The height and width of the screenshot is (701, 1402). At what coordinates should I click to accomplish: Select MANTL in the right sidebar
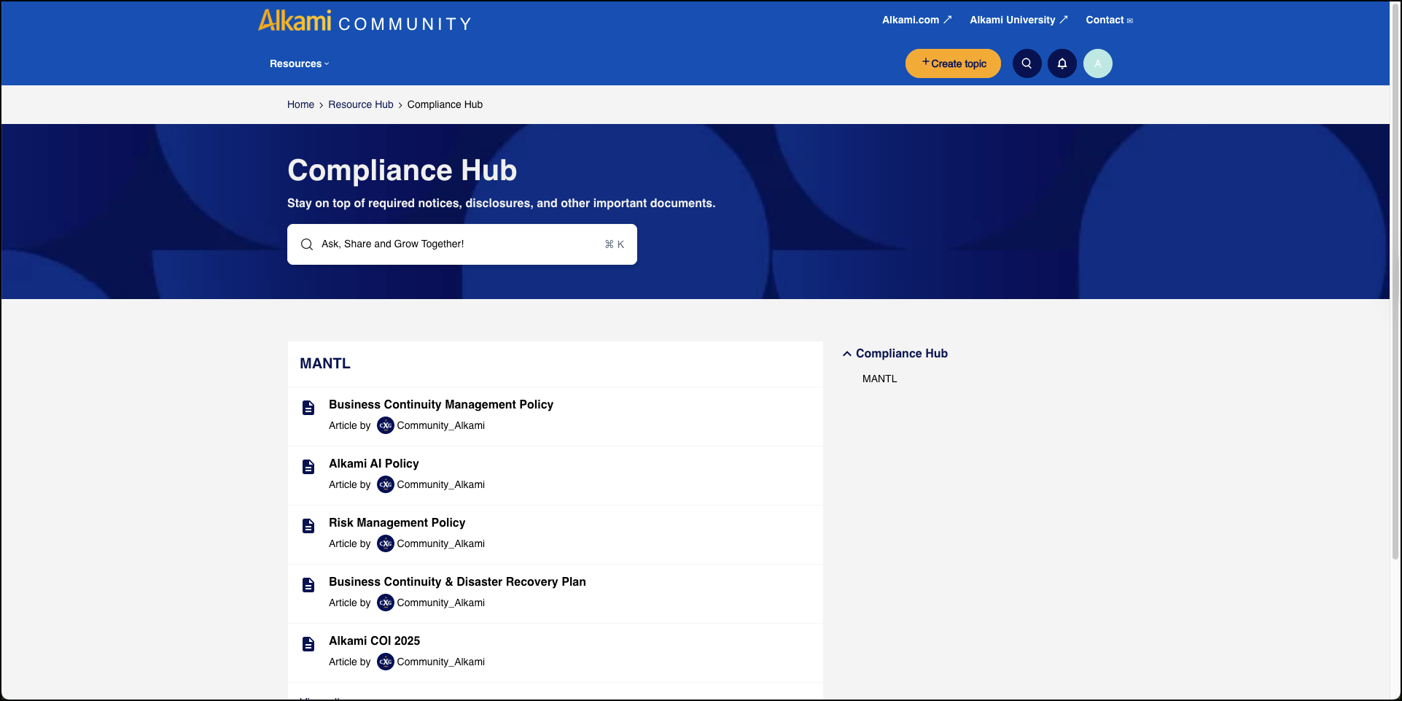pyautogui.click(x=879, y=379)
